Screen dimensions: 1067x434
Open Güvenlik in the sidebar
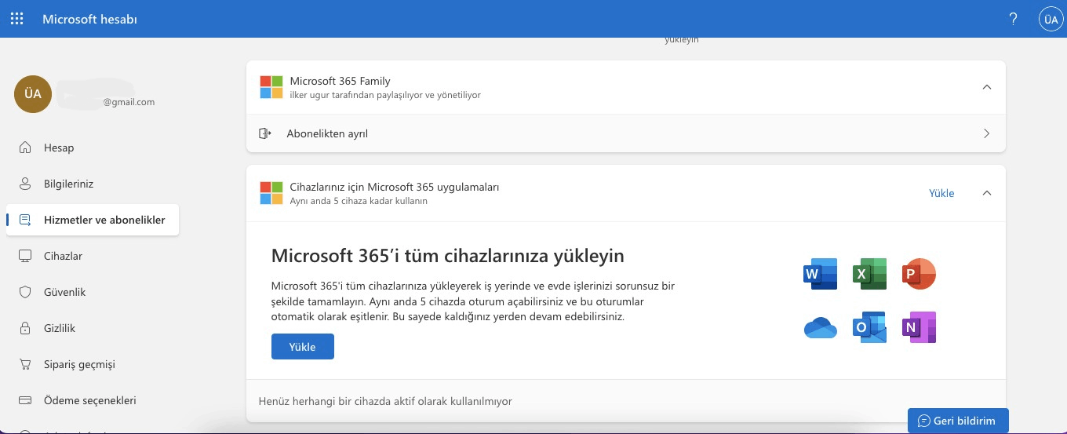(x=93, y=292)
